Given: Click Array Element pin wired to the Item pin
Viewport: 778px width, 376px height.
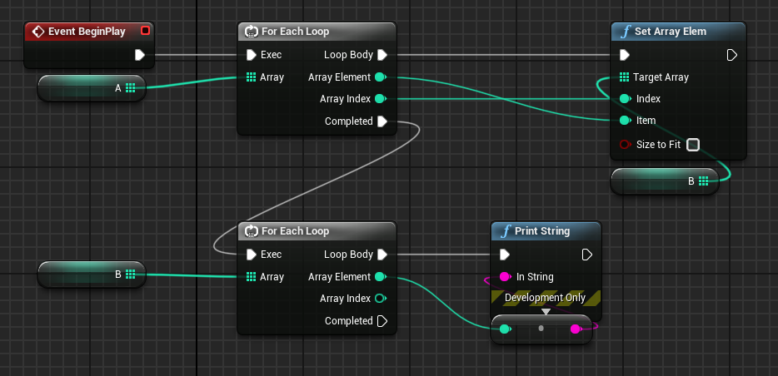Looking at the screenshot, I should (x=381, y=77).
